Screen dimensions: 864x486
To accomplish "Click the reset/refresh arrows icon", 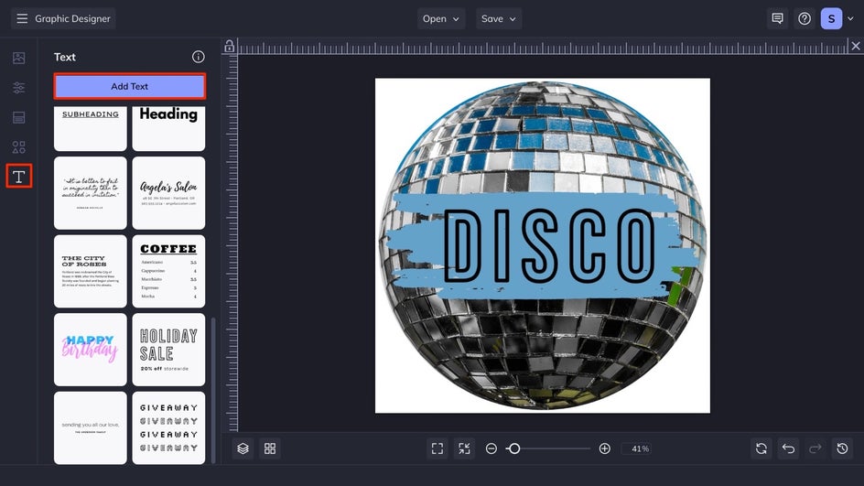I will (761, 448).
